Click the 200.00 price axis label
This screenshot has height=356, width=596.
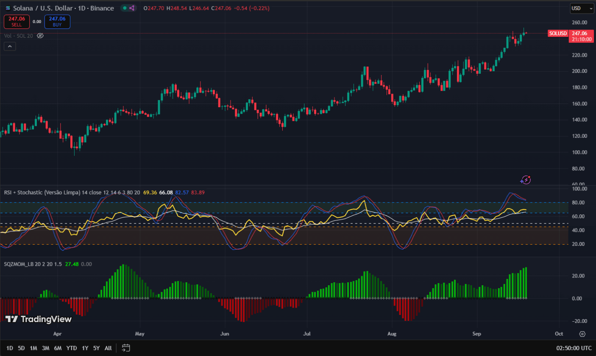579,71
